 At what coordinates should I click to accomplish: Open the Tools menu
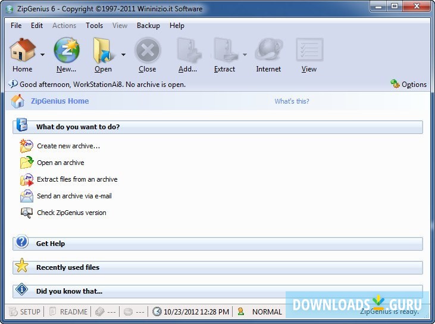[95, 26]
